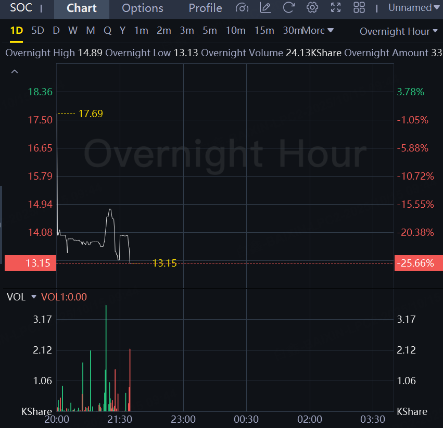
Task: Open the drawing pencil tool
Action: tap(265, 8)
